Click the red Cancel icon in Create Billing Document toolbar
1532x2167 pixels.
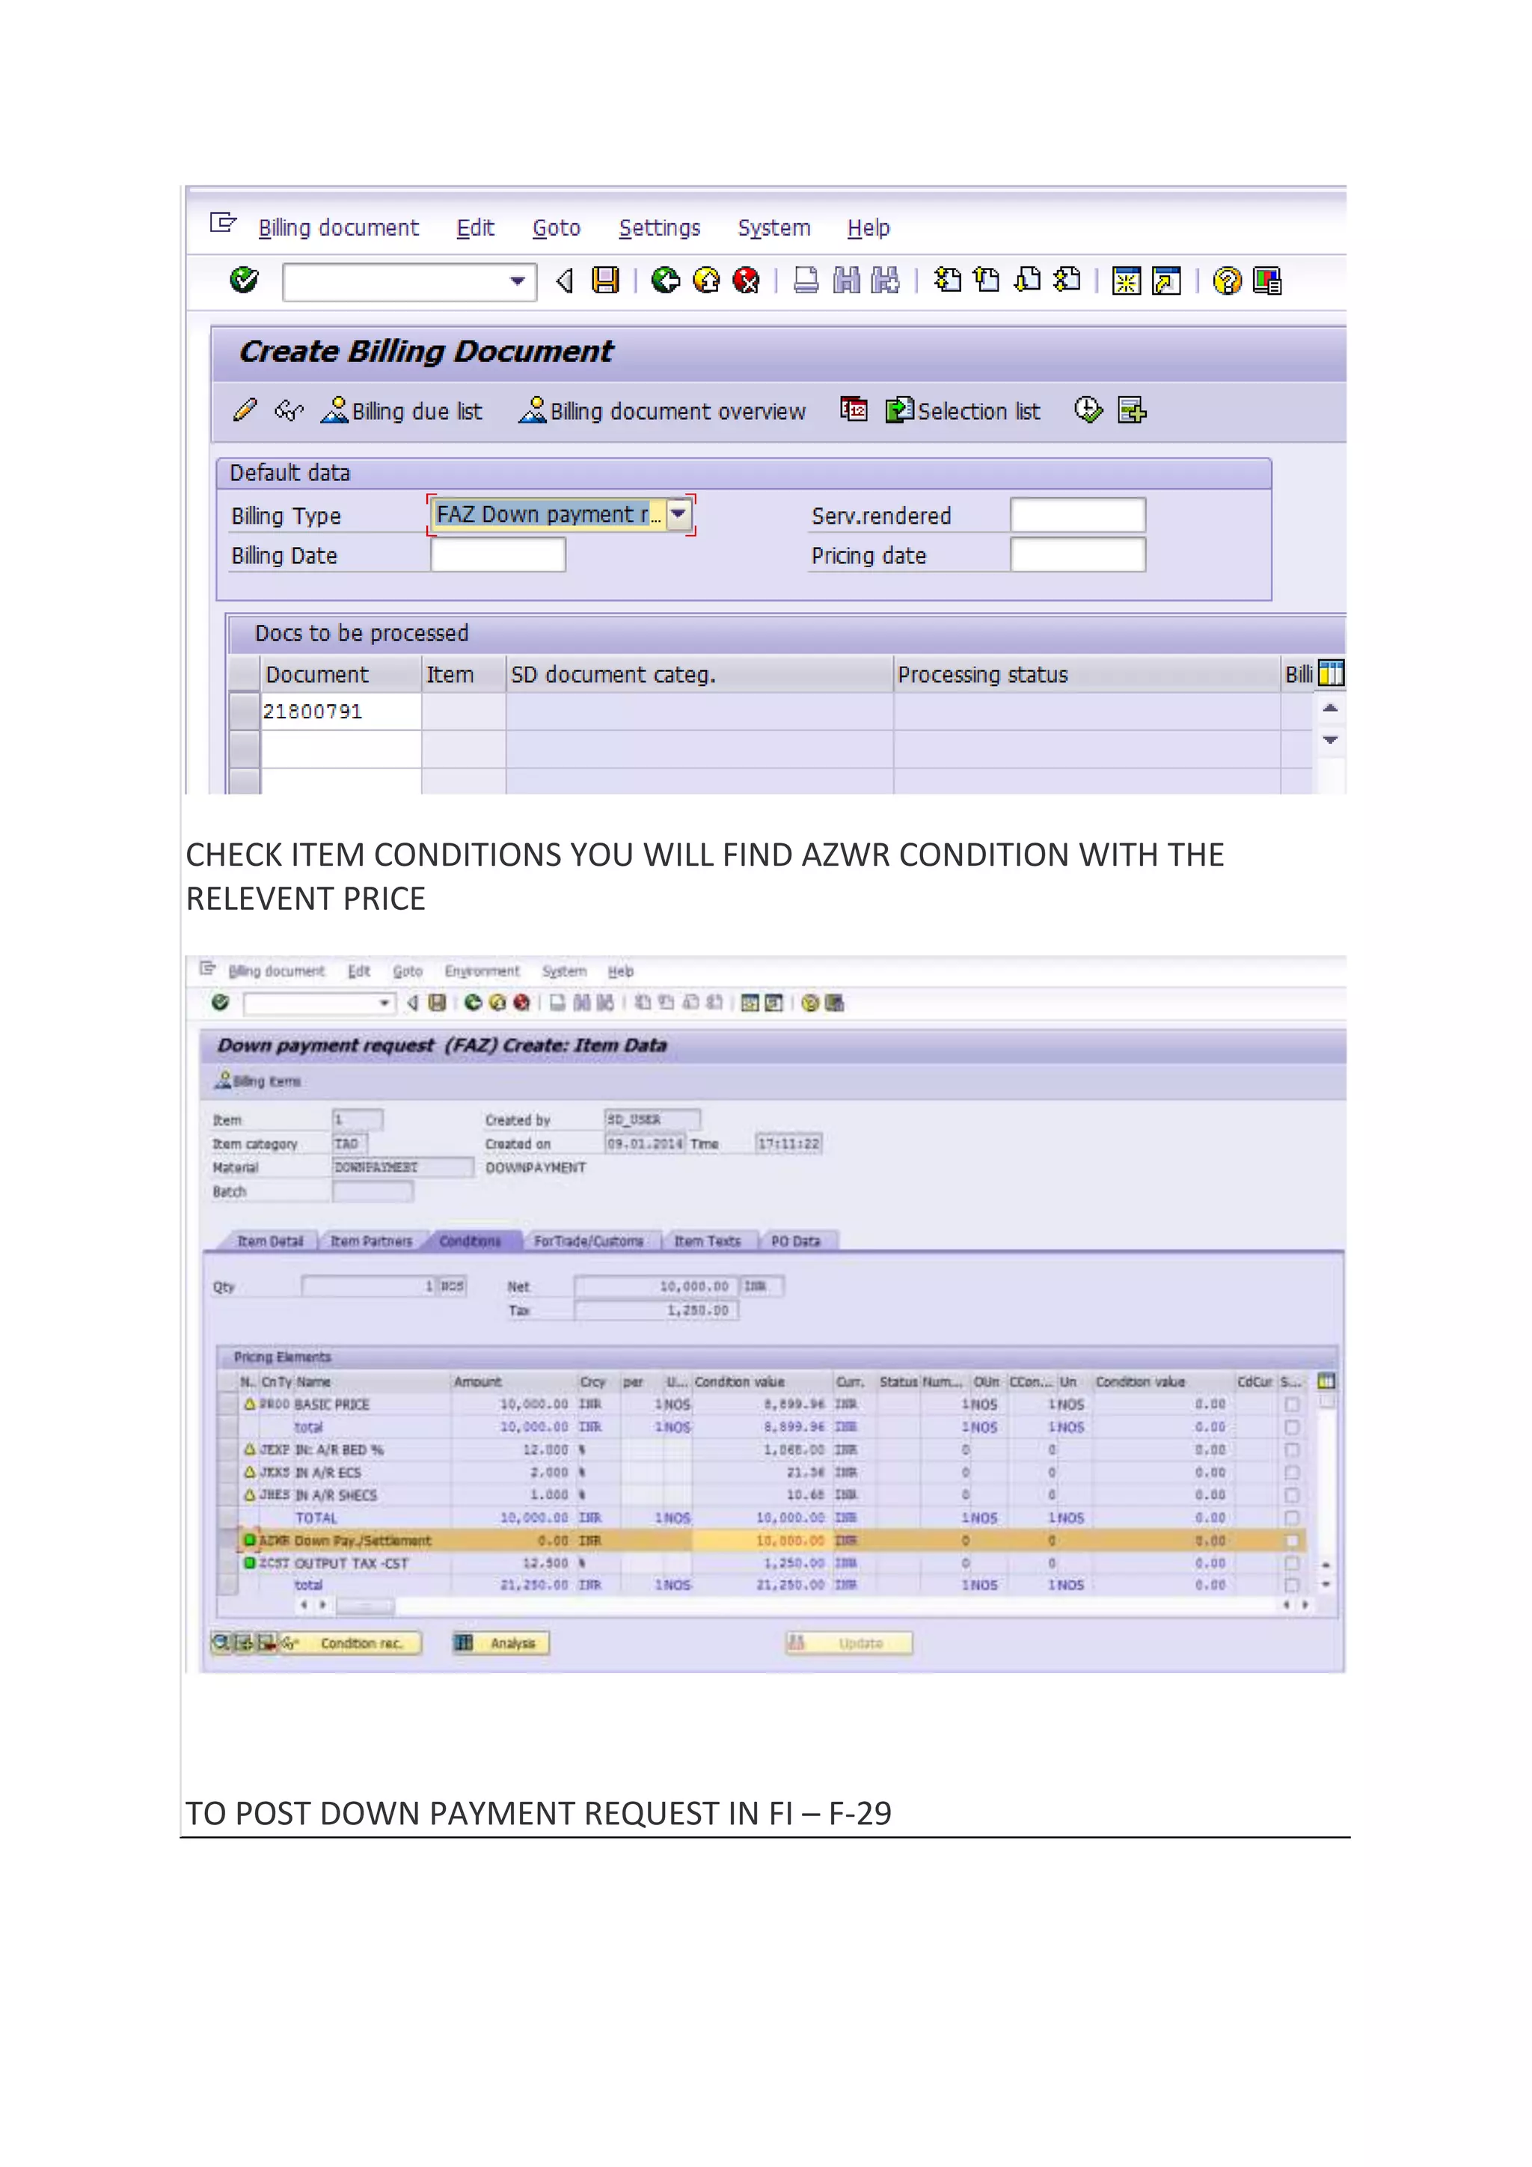pos(747,281)
